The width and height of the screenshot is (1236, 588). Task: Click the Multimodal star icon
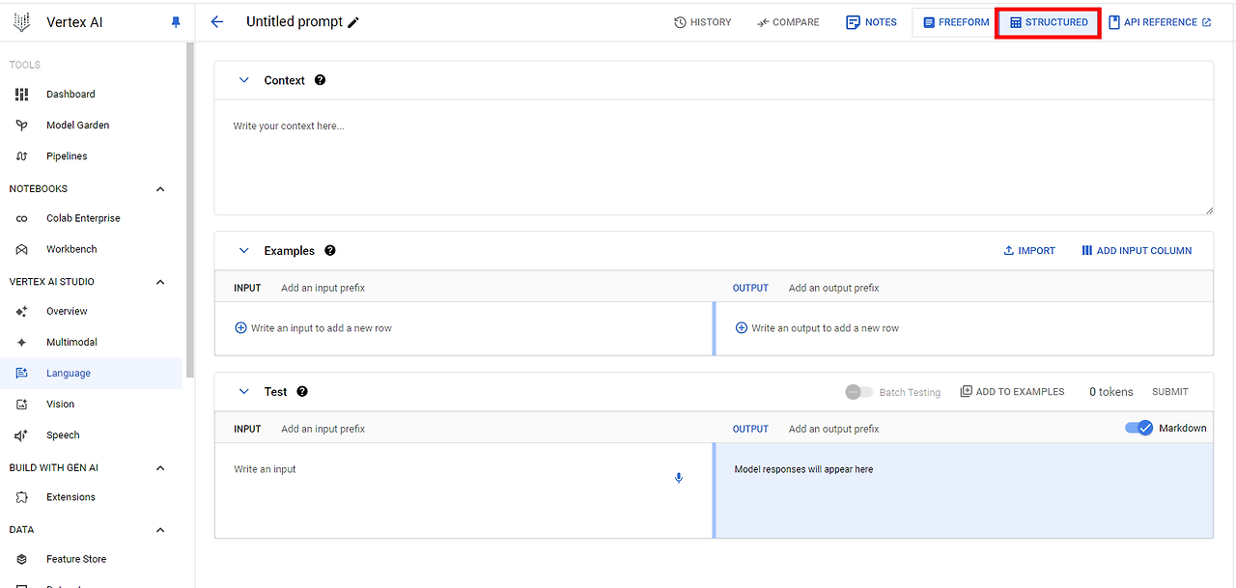(22, 342)
